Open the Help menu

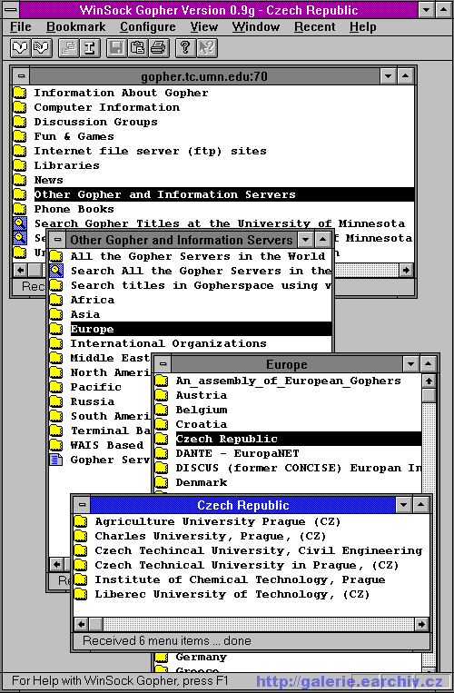pyautogui.click(x=363, y=26)
